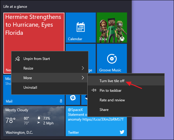
Task: Open the @SpaceX tweet text
Action: [x=96, y=115]
